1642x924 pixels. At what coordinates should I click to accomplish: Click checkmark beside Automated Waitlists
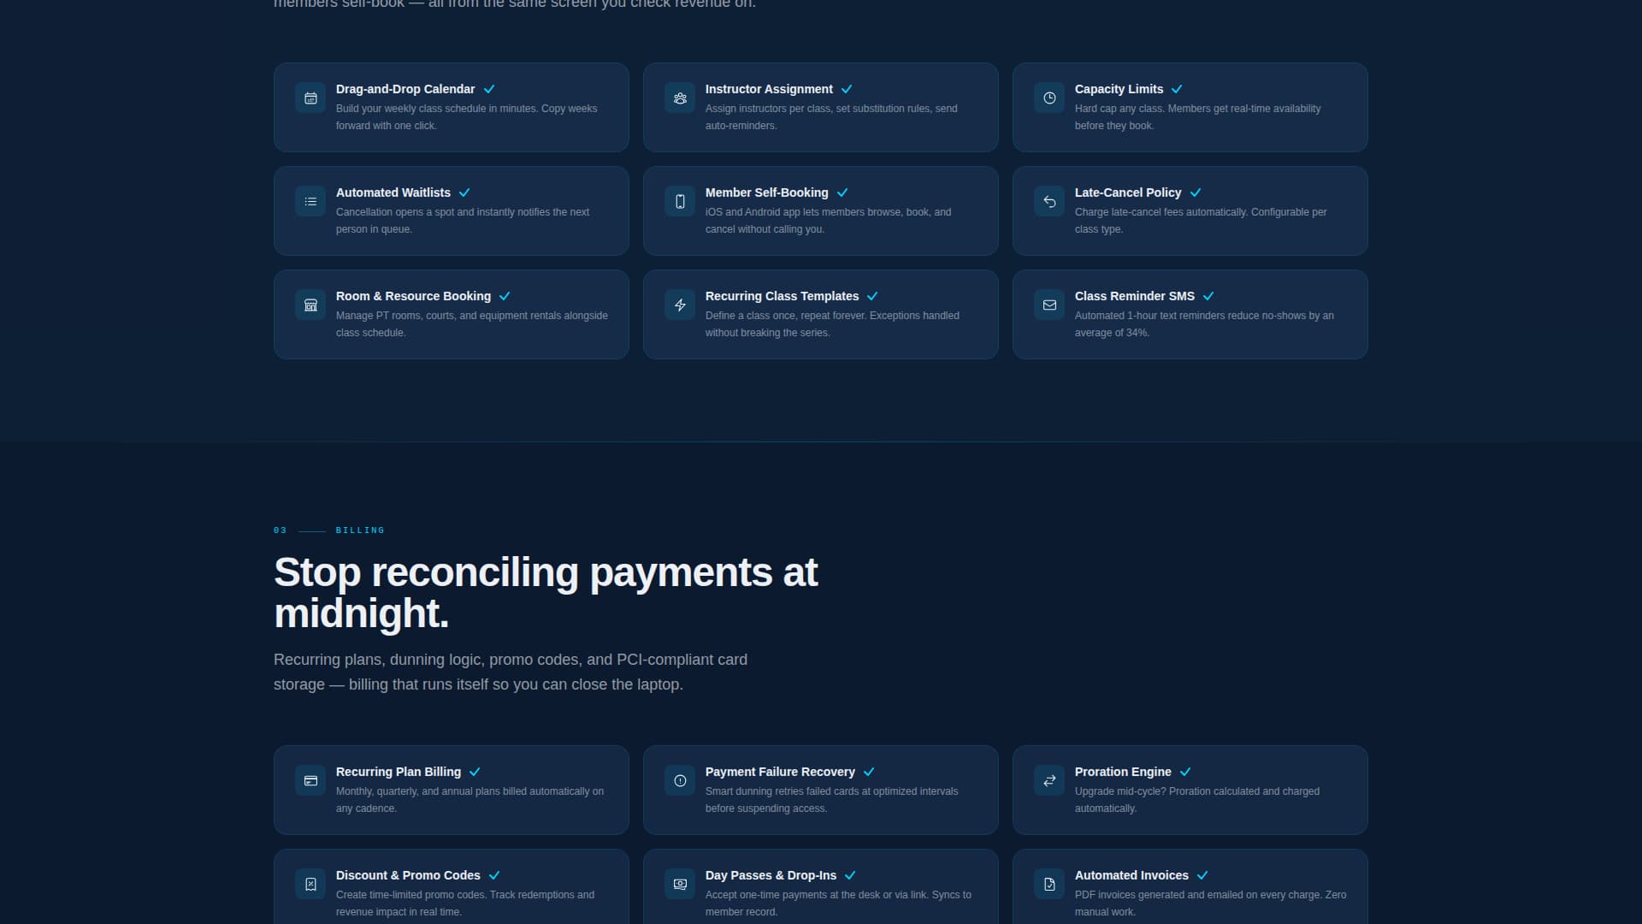pyautogui.click(x=464, y=192)
